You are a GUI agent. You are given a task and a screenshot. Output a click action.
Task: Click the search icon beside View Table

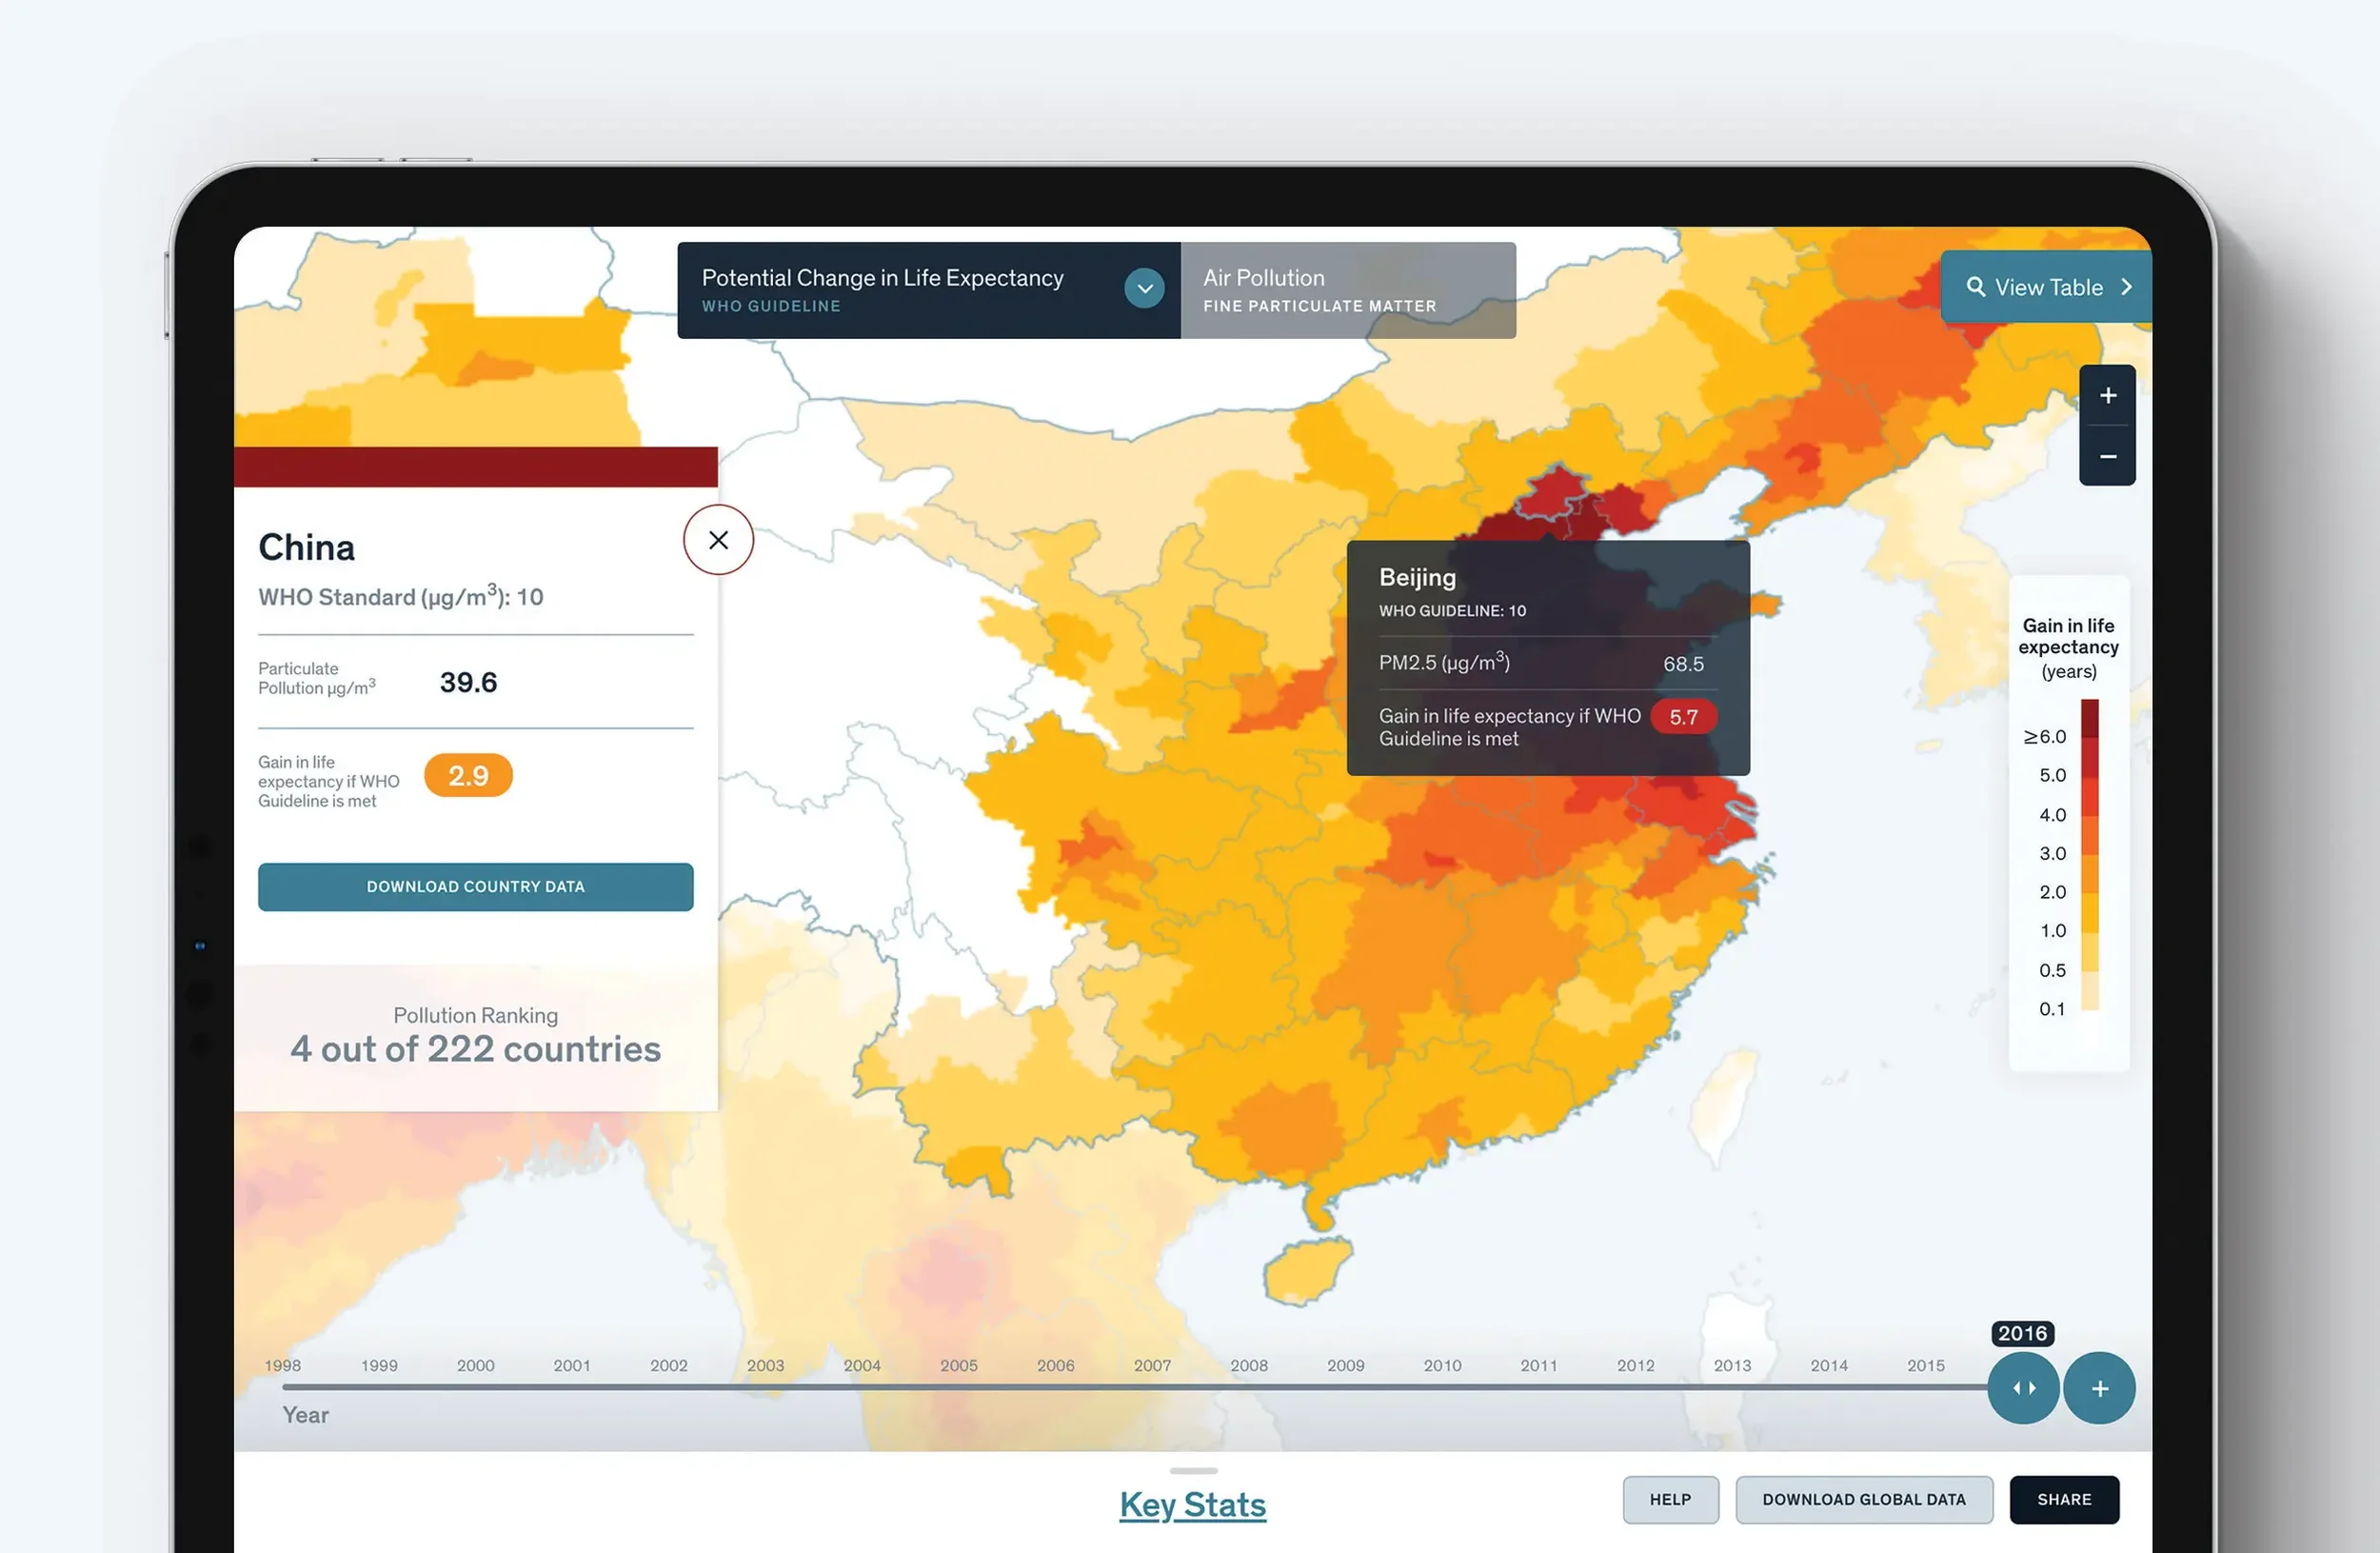1975,287
